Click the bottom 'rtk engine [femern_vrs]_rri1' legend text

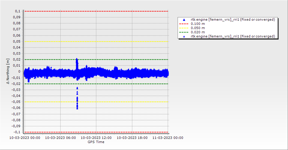point(233,37)
